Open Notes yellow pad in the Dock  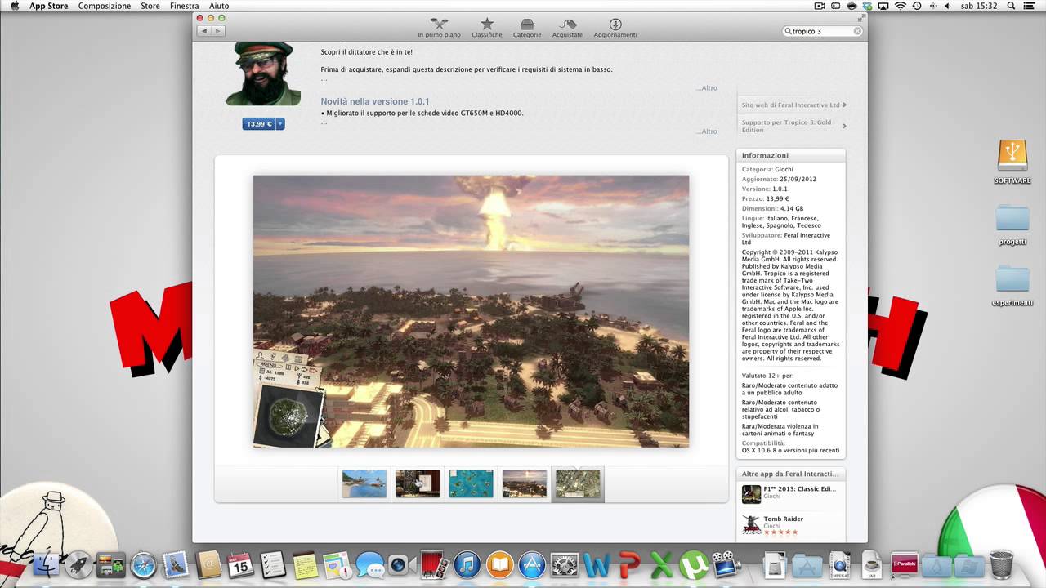pos(305,564)
